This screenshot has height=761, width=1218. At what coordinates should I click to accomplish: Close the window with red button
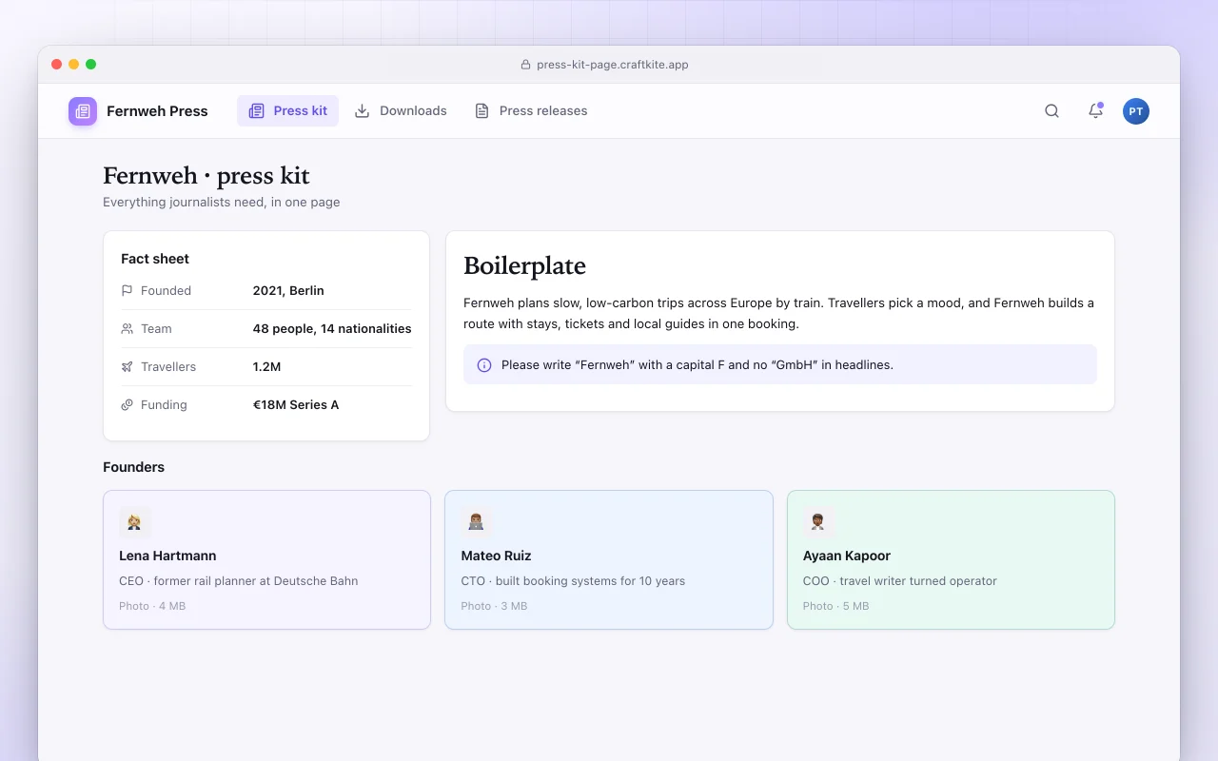tap(57, 65)
